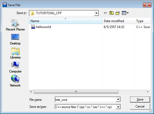The image size is (154, 114).
Task: Go back to the previous folder
Action: pos(105,13)
